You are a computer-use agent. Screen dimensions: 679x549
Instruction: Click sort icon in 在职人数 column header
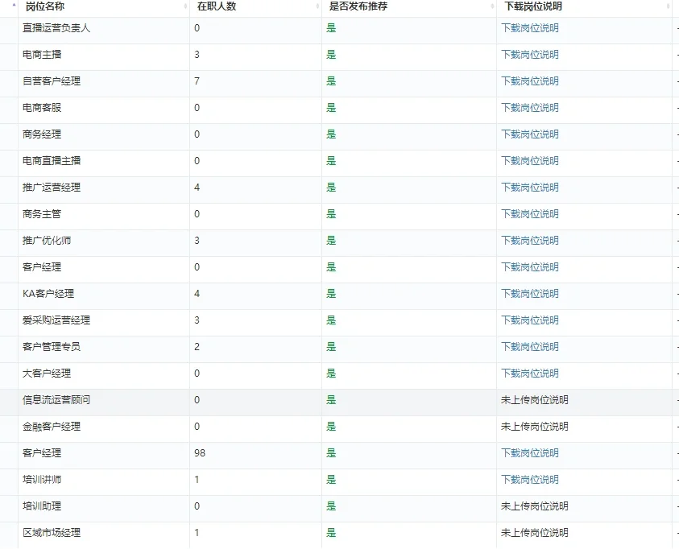coord(317,6)
